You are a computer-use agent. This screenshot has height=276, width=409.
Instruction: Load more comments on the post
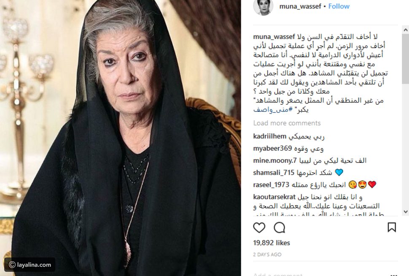coord(287,123)
